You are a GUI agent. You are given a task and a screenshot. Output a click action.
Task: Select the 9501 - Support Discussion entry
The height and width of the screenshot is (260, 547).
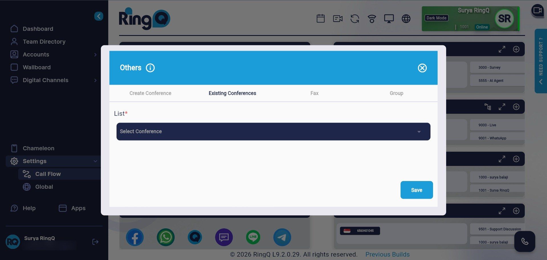coord(497,229)
